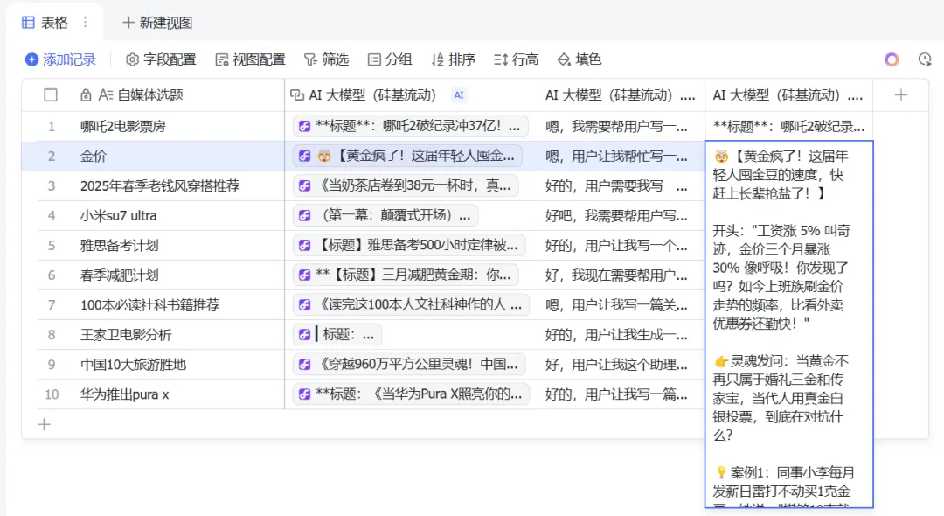
Task: Click inside the expanded 黄金疯了 text editor
Action: (x=788, y=324)
